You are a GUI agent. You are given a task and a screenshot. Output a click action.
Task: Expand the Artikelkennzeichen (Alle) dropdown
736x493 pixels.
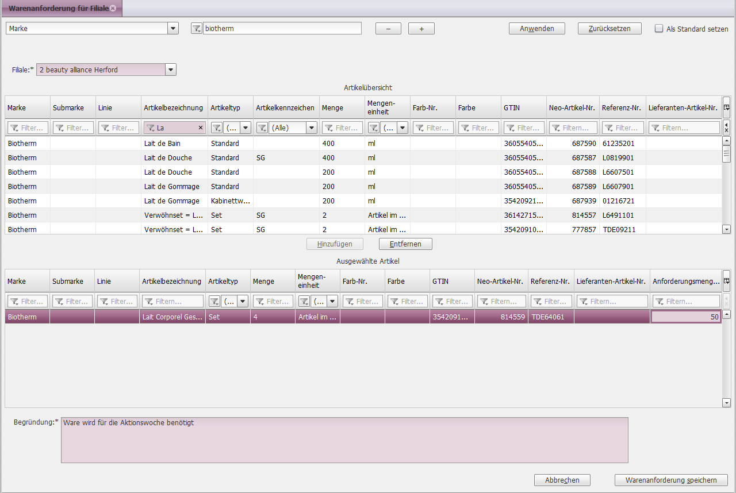(312, 128)
